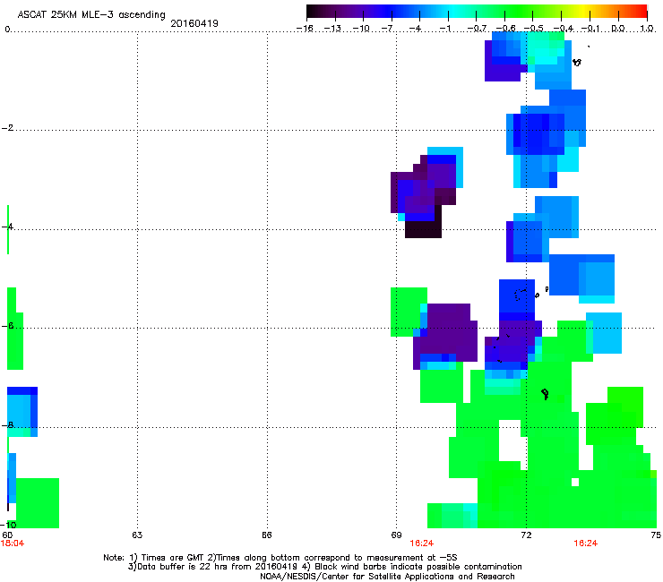Screen dimensions: 663x582
Task: Select the "-0.7" color scale label
Action: coord(477,29)
